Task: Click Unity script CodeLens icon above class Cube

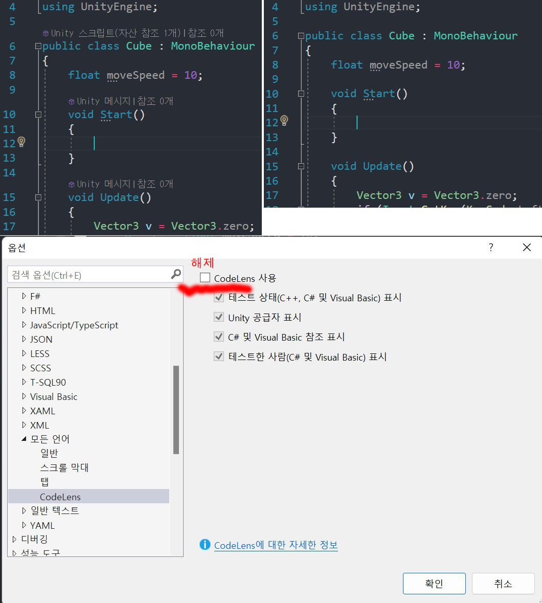Action: click(46, 33)
